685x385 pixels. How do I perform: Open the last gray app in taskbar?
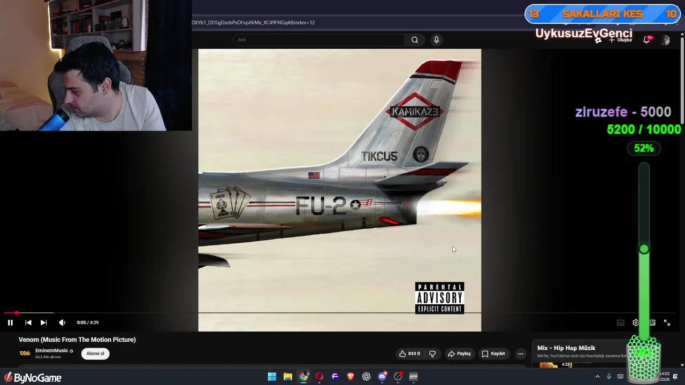(413, 376)
